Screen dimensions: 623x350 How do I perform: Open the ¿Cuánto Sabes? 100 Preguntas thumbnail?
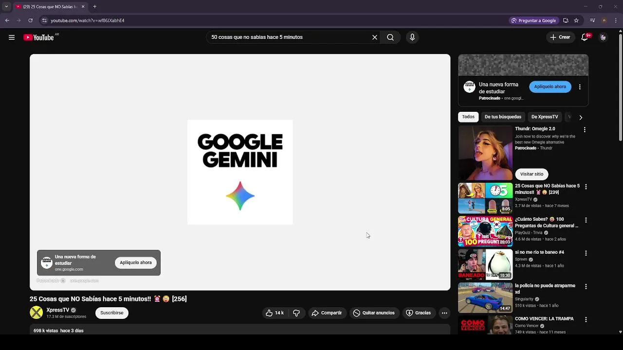click(485, 231)
